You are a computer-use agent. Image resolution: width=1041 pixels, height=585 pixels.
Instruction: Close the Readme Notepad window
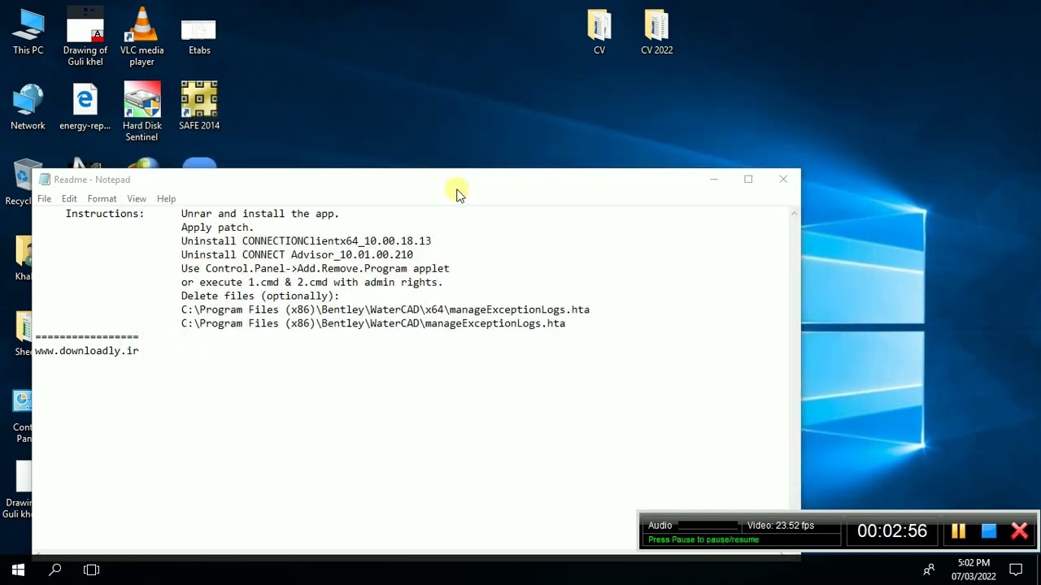point(783,180)
